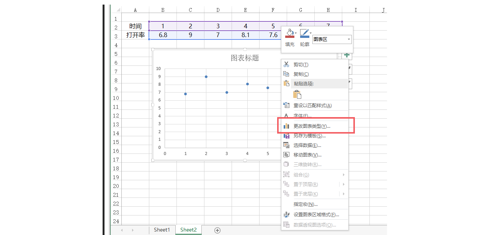The image size is (490, 235).
Task: Click the paste clipboard icon under 粘贴选项
Action: click(x=297, y=94)
